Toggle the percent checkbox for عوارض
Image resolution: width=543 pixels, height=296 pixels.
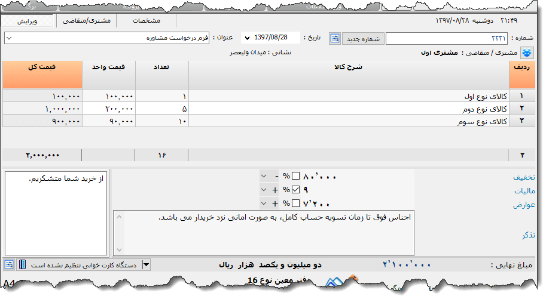click(x=295, y=203)
